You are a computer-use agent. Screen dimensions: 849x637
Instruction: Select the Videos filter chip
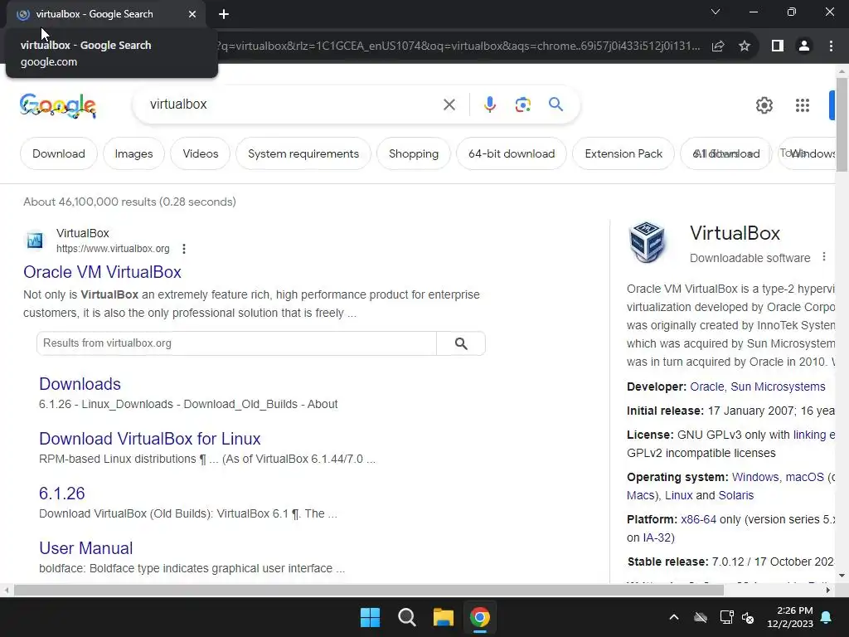pos(201,153)
